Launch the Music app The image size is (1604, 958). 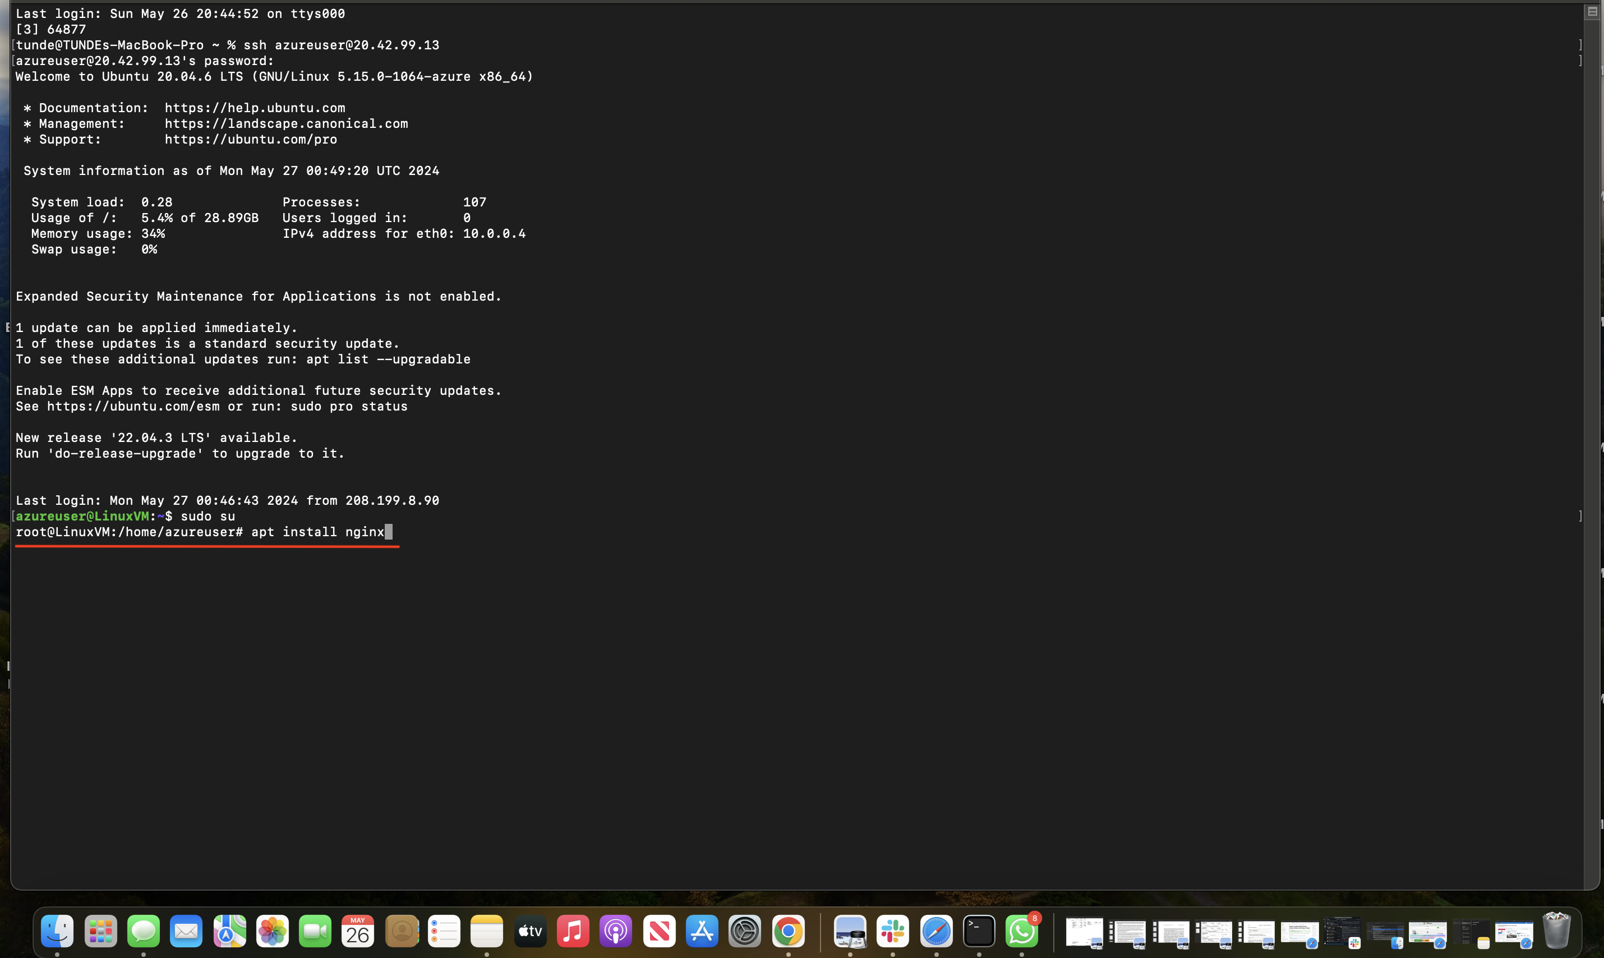tap(573, 932)
